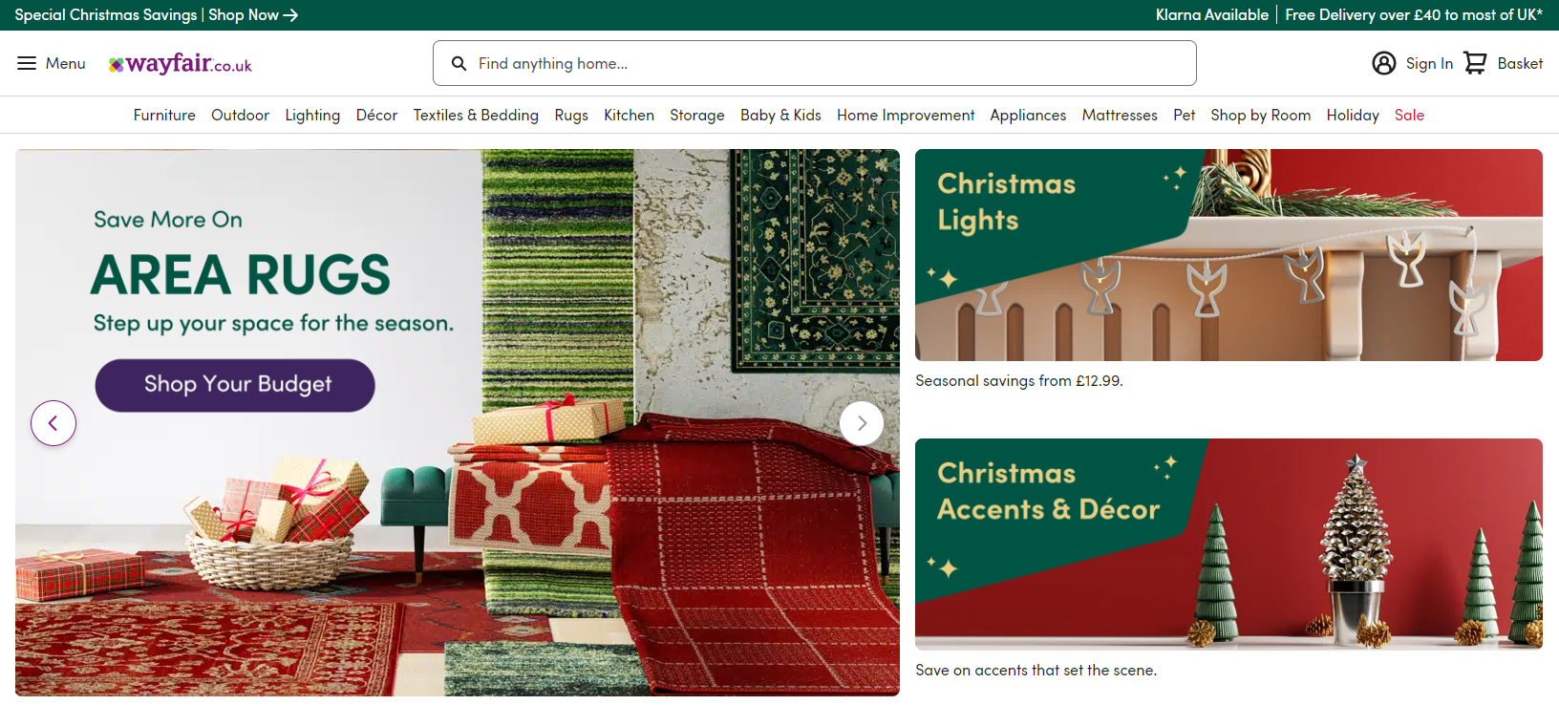Open the Sale category

pyautogui.click(x=1409, y=115)
